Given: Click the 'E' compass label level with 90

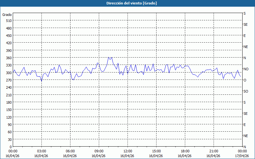Looking at the screenshot, I should 244,125.
